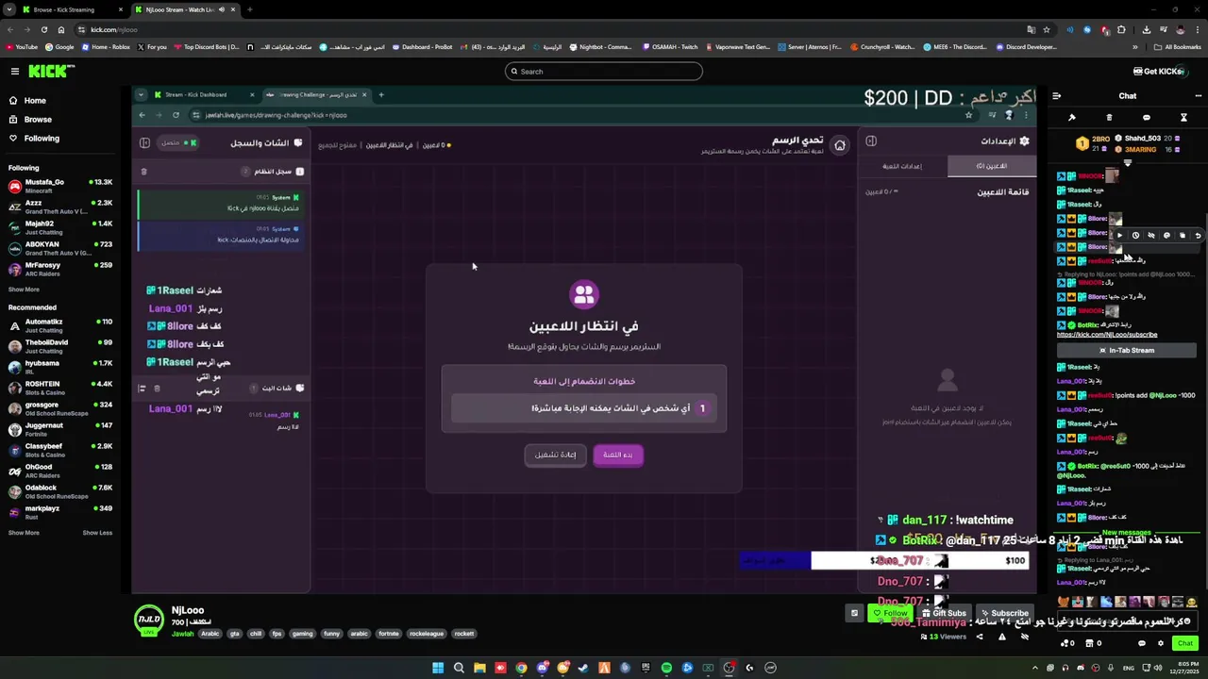
Task: Open the Kick hamburger menu
Action: [x=14, y=72]
